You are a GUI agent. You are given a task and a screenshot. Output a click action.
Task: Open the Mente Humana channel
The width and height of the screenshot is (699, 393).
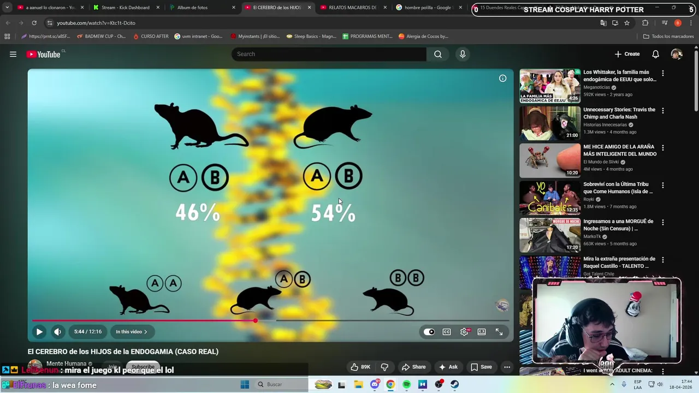pyautogui.click(x=66, y=364)
